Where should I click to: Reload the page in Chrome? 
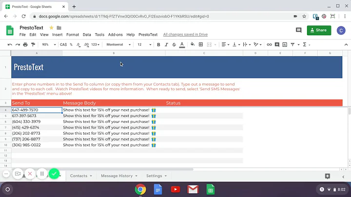(23, 16)
